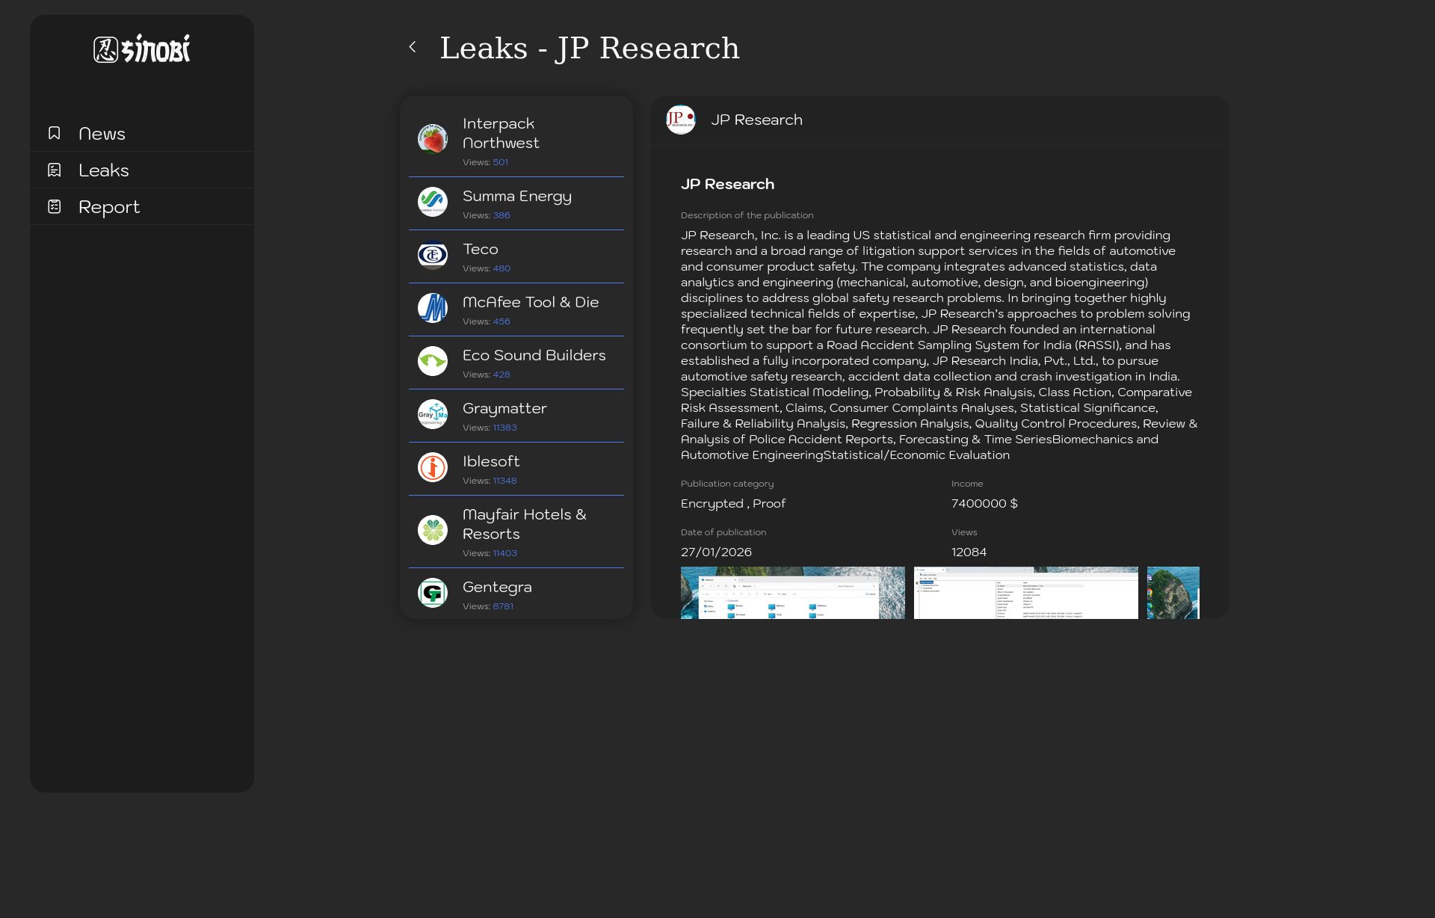Click the Report checklist icon
This screenshot has width=1435, height=918.
coord(55,206)
